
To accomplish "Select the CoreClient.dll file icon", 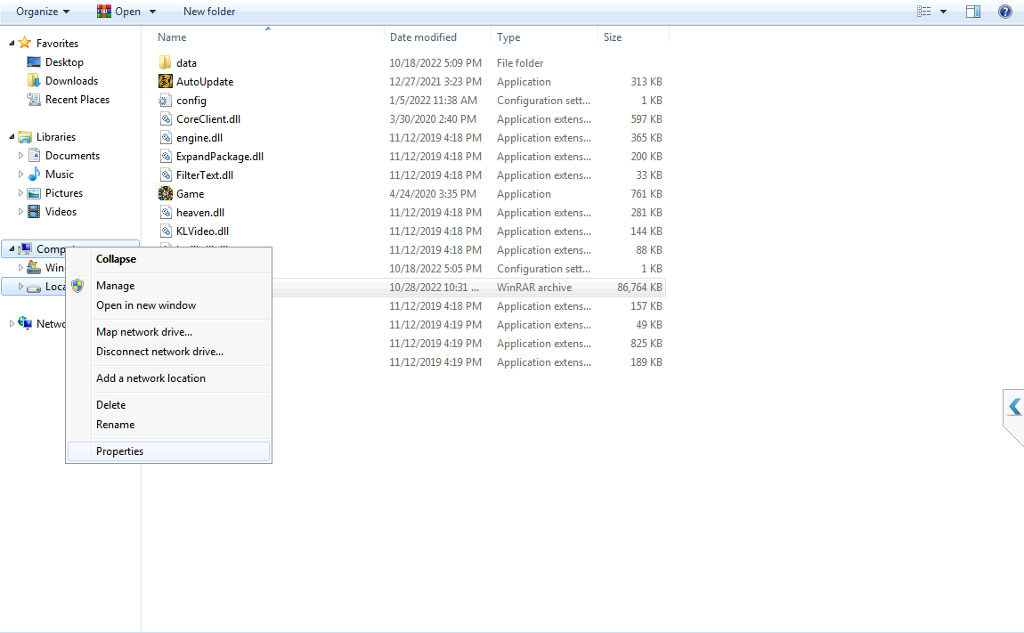I will (166, 119).
